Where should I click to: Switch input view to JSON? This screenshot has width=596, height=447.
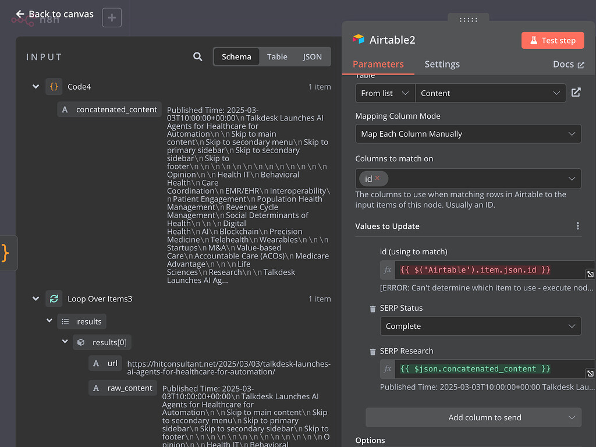[312, 56]
